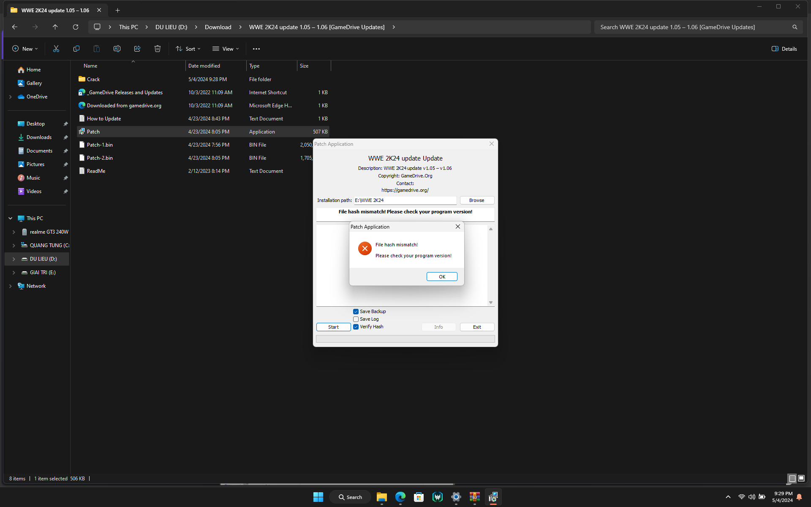
Task: Open a new Explorer tab with plus
Action: tap(118, 10)
